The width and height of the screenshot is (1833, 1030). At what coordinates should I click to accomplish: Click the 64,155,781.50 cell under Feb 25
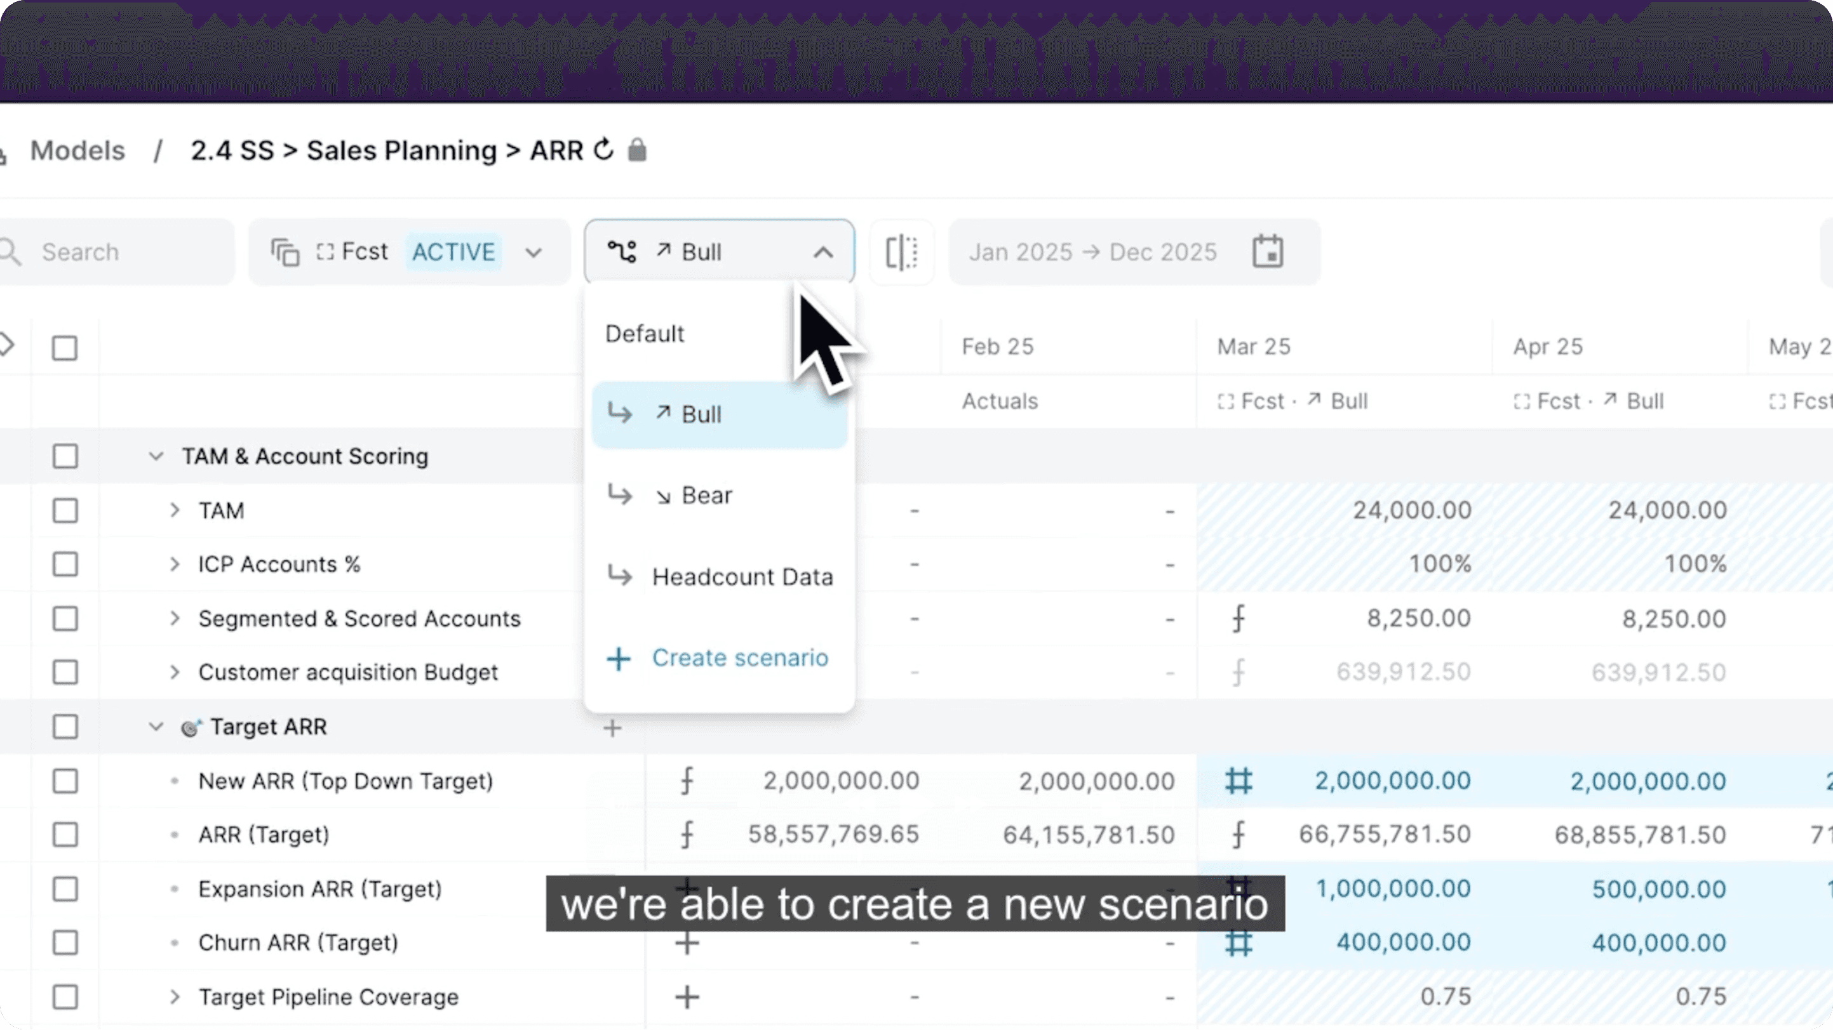(1089, 835)
